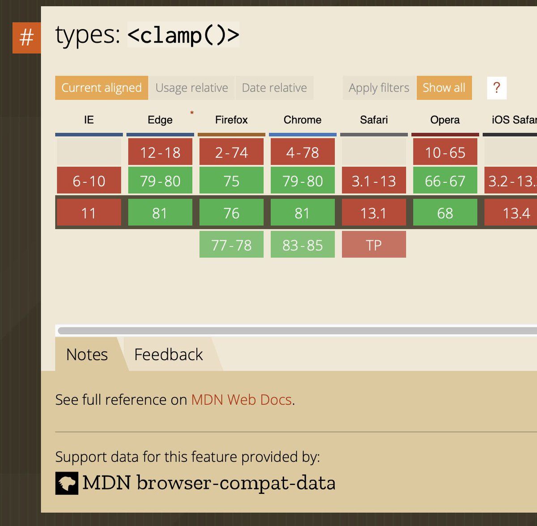Click the MDN browser-compat-data logo icon
Viewport: 537px width, 526px height.
(67, 483)
